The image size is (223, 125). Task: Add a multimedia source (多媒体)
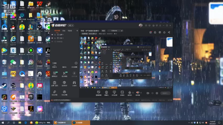tap(122, 93)
